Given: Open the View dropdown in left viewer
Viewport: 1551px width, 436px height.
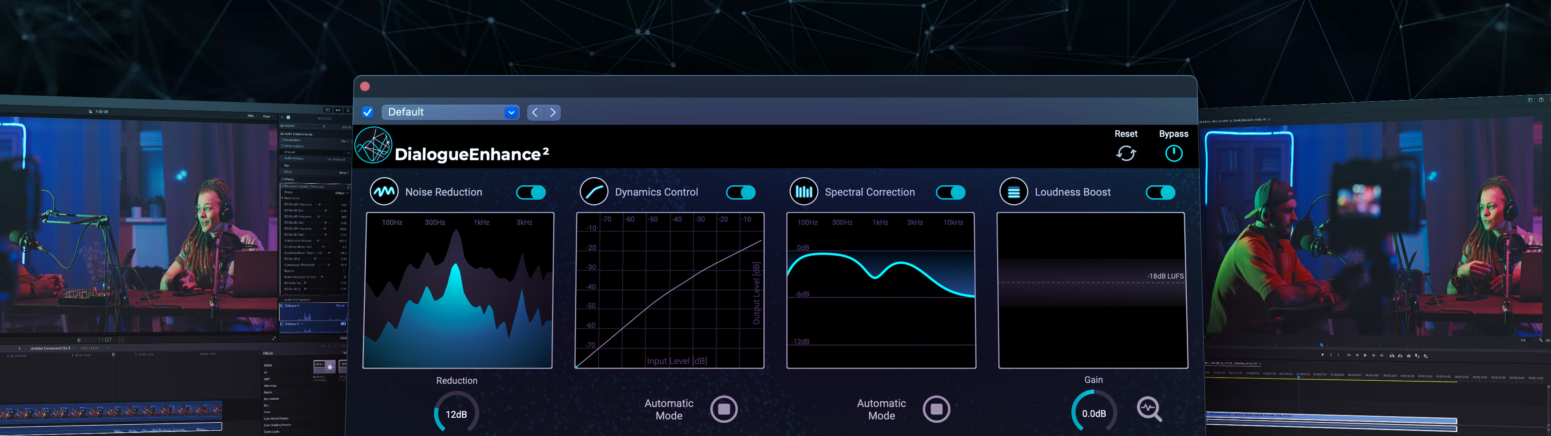Looking at the screenshot, I should click(x=268, y=116).
